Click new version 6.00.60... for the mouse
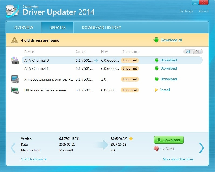This screenshot has width=215, height=172. (109, 90)
